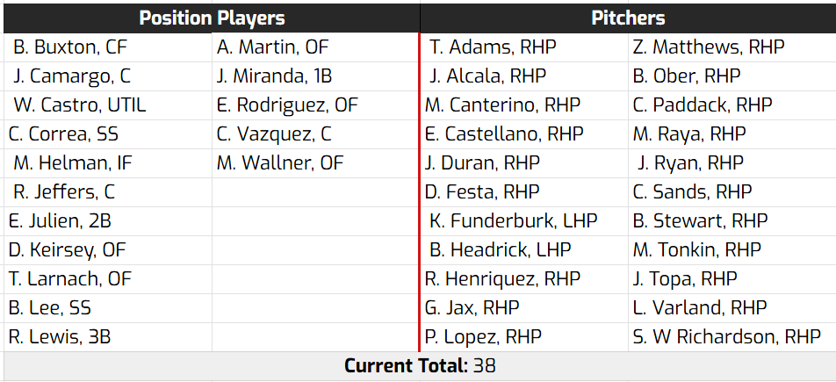The image size is (836, 382).
Task: Click on R. Lewis, 3B entry
Action: coord(60,336)
